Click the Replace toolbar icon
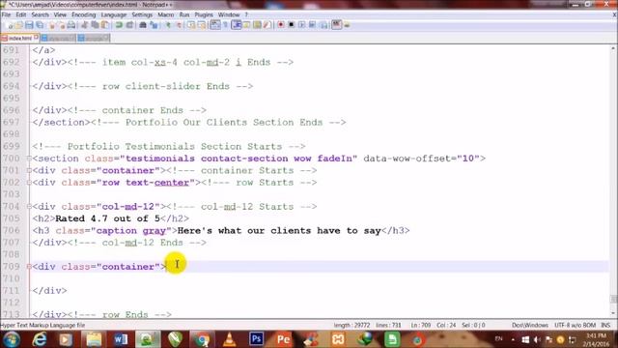 coord(154,25)
